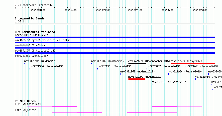Click nsv3321091 (Audano2019) label
The image size is (222, 116).
pyautogui.click(x=201, y=66)
